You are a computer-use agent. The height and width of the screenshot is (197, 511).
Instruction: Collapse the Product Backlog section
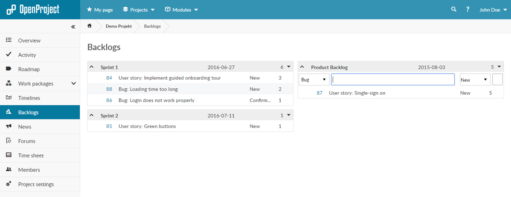[302, 67]
